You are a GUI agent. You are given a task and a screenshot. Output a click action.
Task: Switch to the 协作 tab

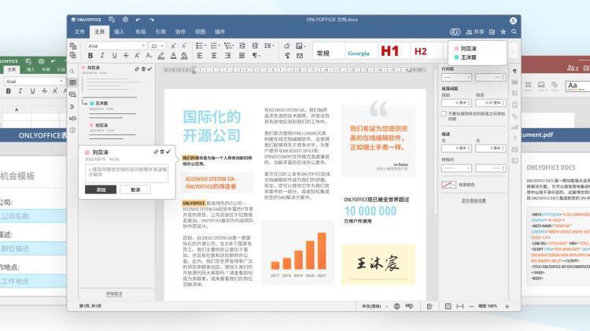coord(180,32)
